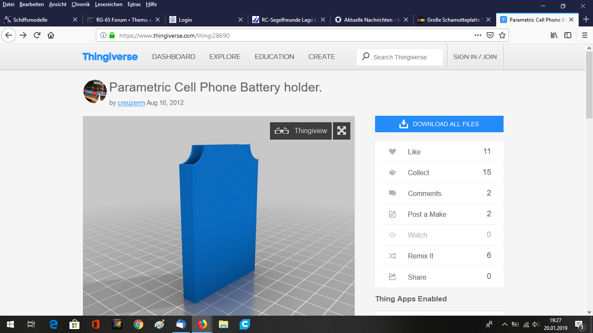Click the Download All Files button

click(439, 124)
